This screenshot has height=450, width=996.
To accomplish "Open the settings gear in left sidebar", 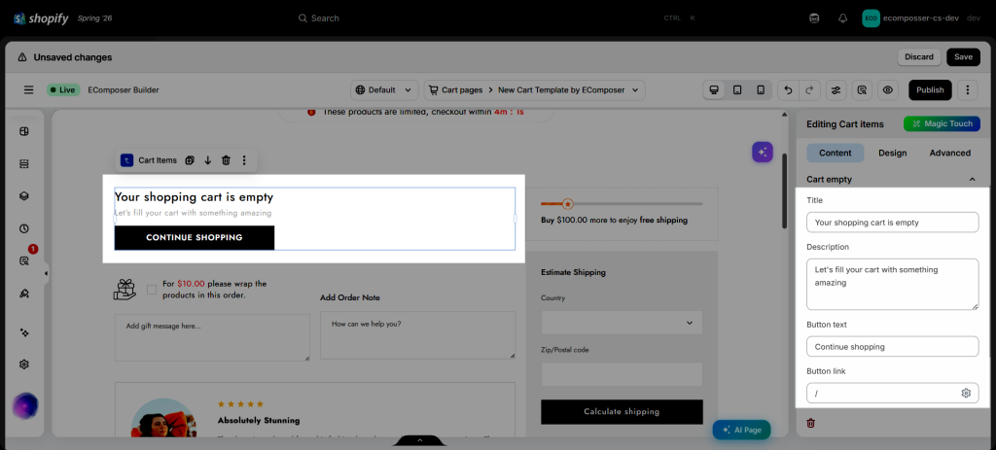I will click(24, 364).
